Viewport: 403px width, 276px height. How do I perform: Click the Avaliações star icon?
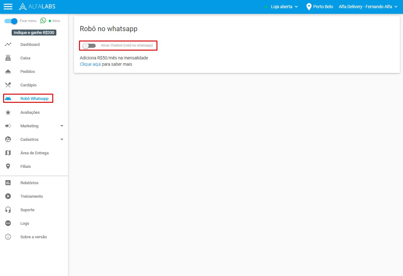8,113
